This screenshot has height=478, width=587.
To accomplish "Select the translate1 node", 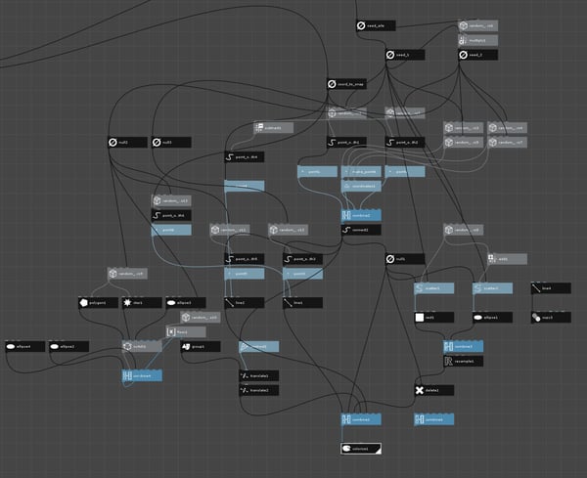I will 258,376.
